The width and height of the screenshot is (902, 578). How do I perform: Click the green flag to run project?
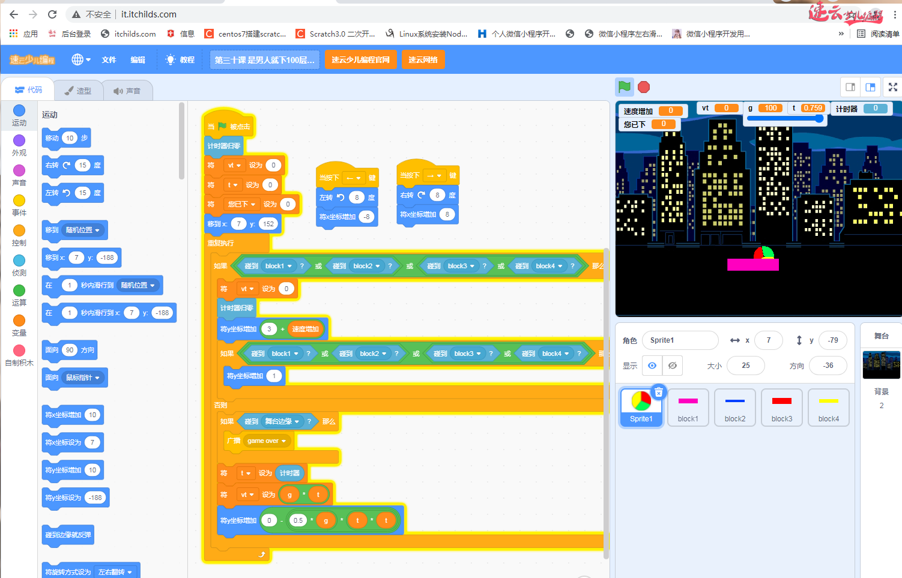coord(625,87)
